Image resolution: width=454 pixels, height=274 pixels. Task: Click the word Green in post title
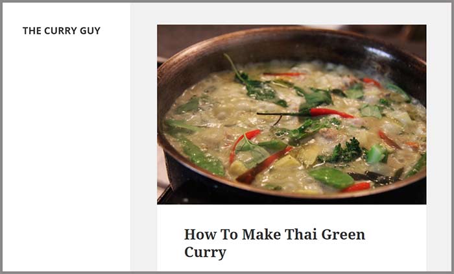coord(343,234)
